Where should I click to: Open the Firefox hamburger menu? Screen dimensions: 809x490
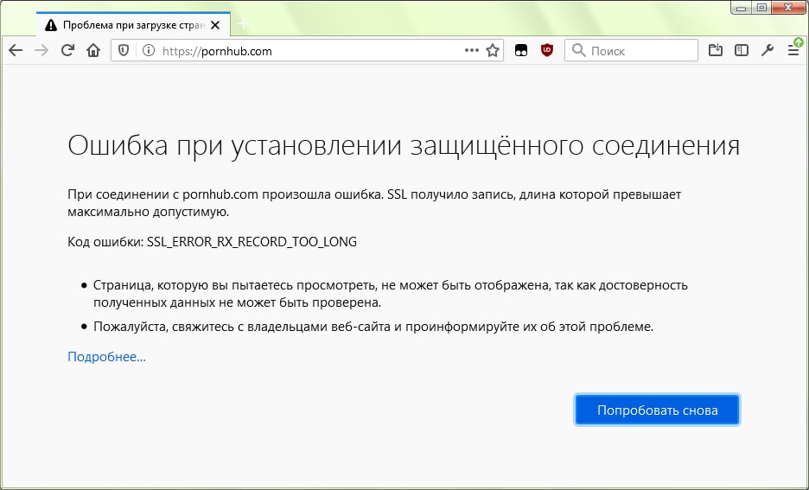click(793, 50)
